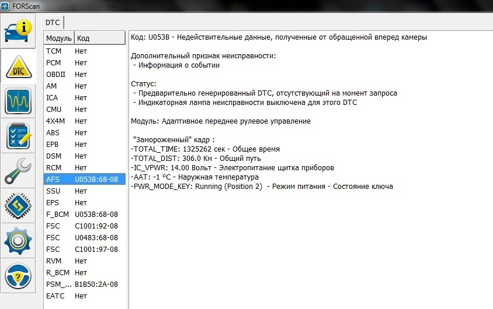Select the EPS module row

coord(84,203)
